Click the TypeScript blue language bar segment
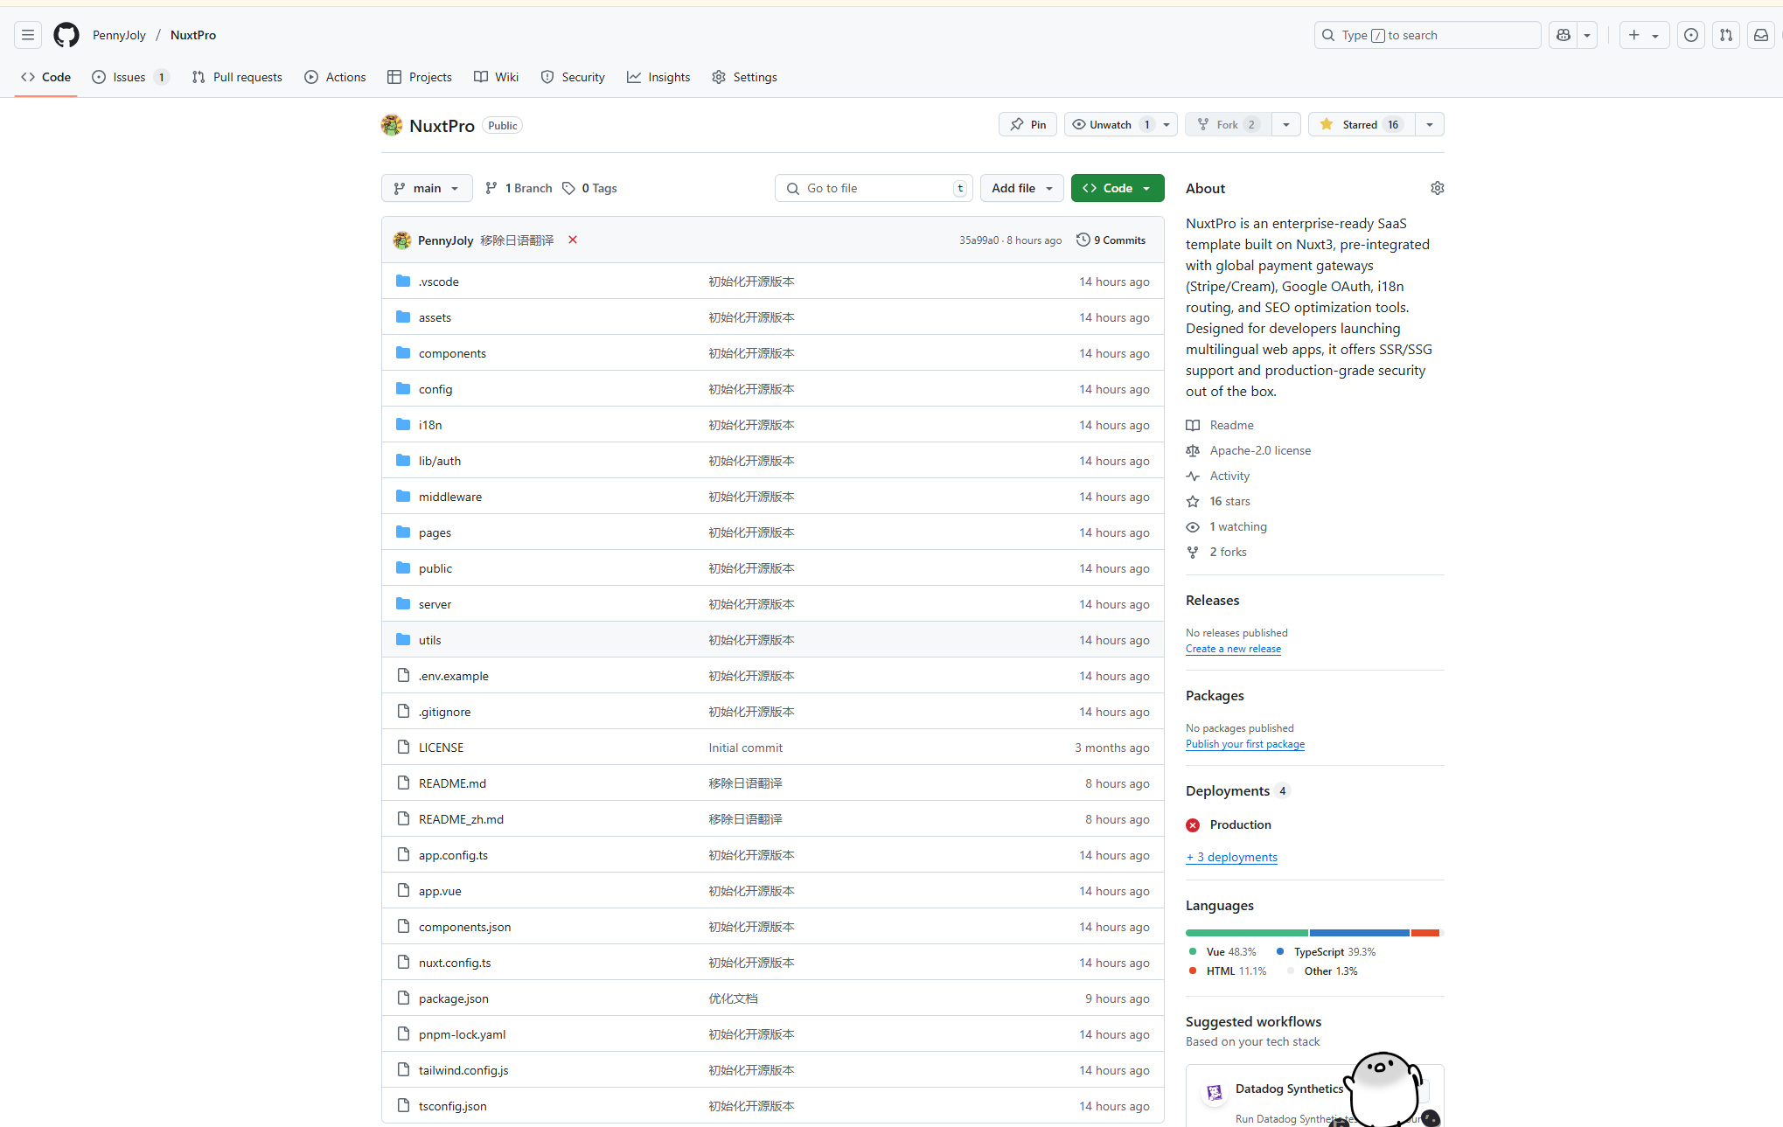Screen dimensions: 1783x1127 tap(1360, 933)
